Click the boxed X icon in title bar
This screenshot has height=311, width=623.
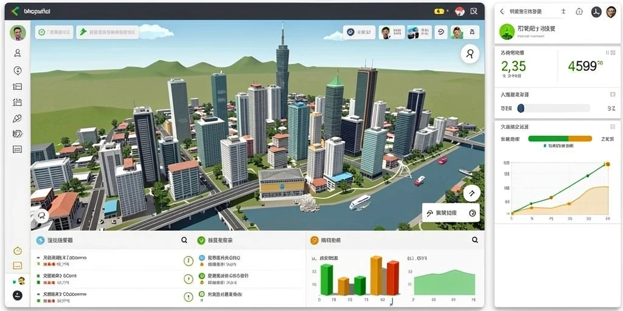473,12
